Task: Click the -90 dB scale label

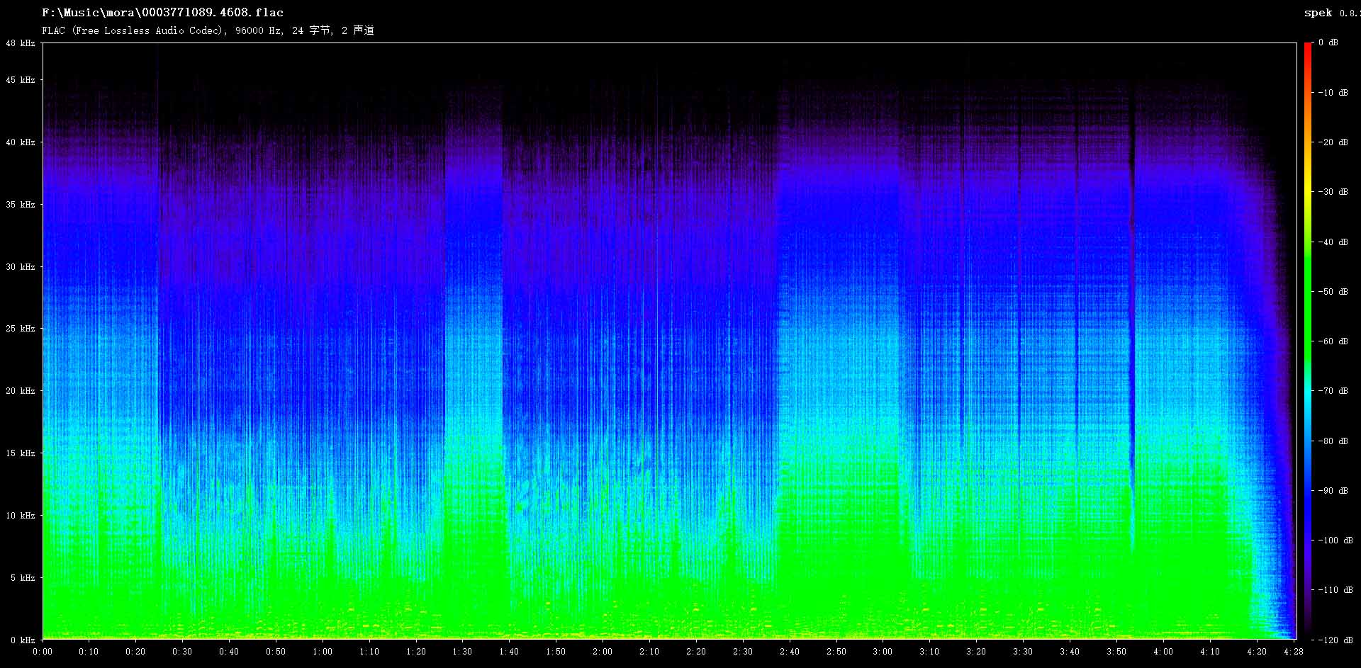Action: [x=1333, y=491]
